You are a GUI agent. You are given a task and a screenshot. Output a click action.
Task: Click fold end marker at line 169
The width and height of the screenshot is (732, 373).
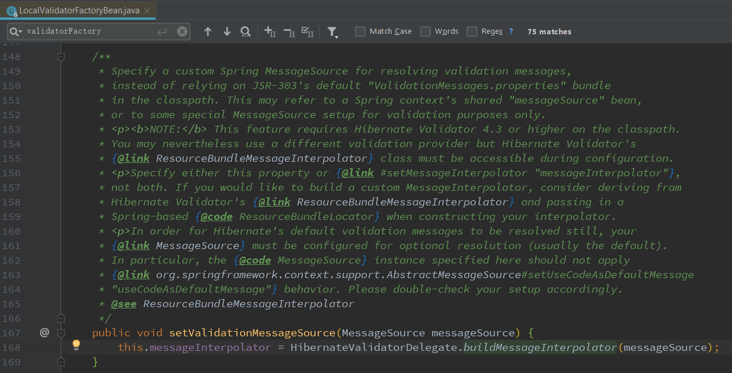(61, 362)
